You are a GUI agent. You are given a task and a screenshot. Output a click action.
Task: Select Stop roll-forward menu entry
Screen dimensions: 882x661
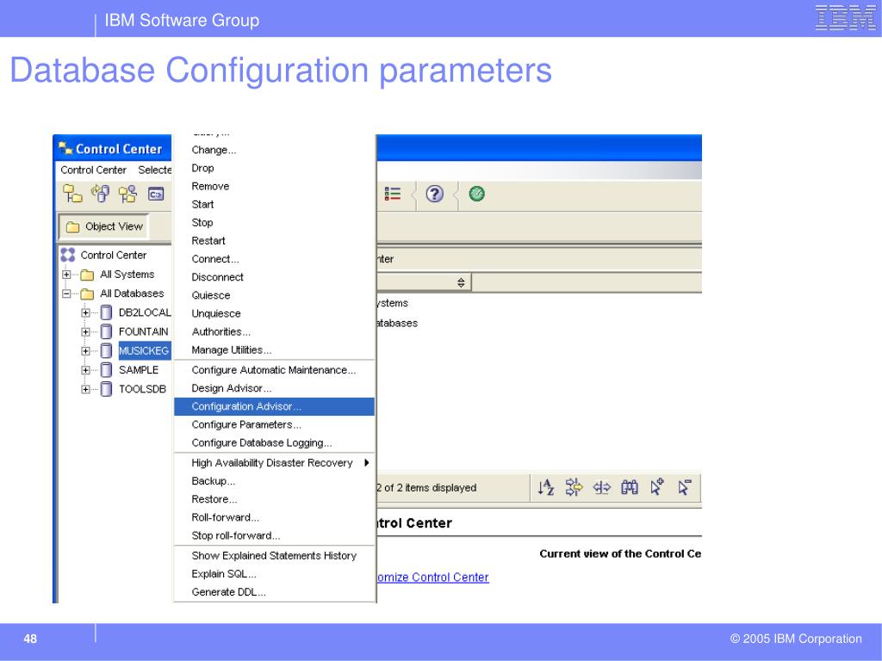[x=275, y=535]
